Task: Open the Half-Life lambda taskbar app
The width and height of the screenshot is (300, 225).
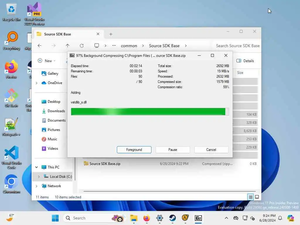Action: click(185, 218)
